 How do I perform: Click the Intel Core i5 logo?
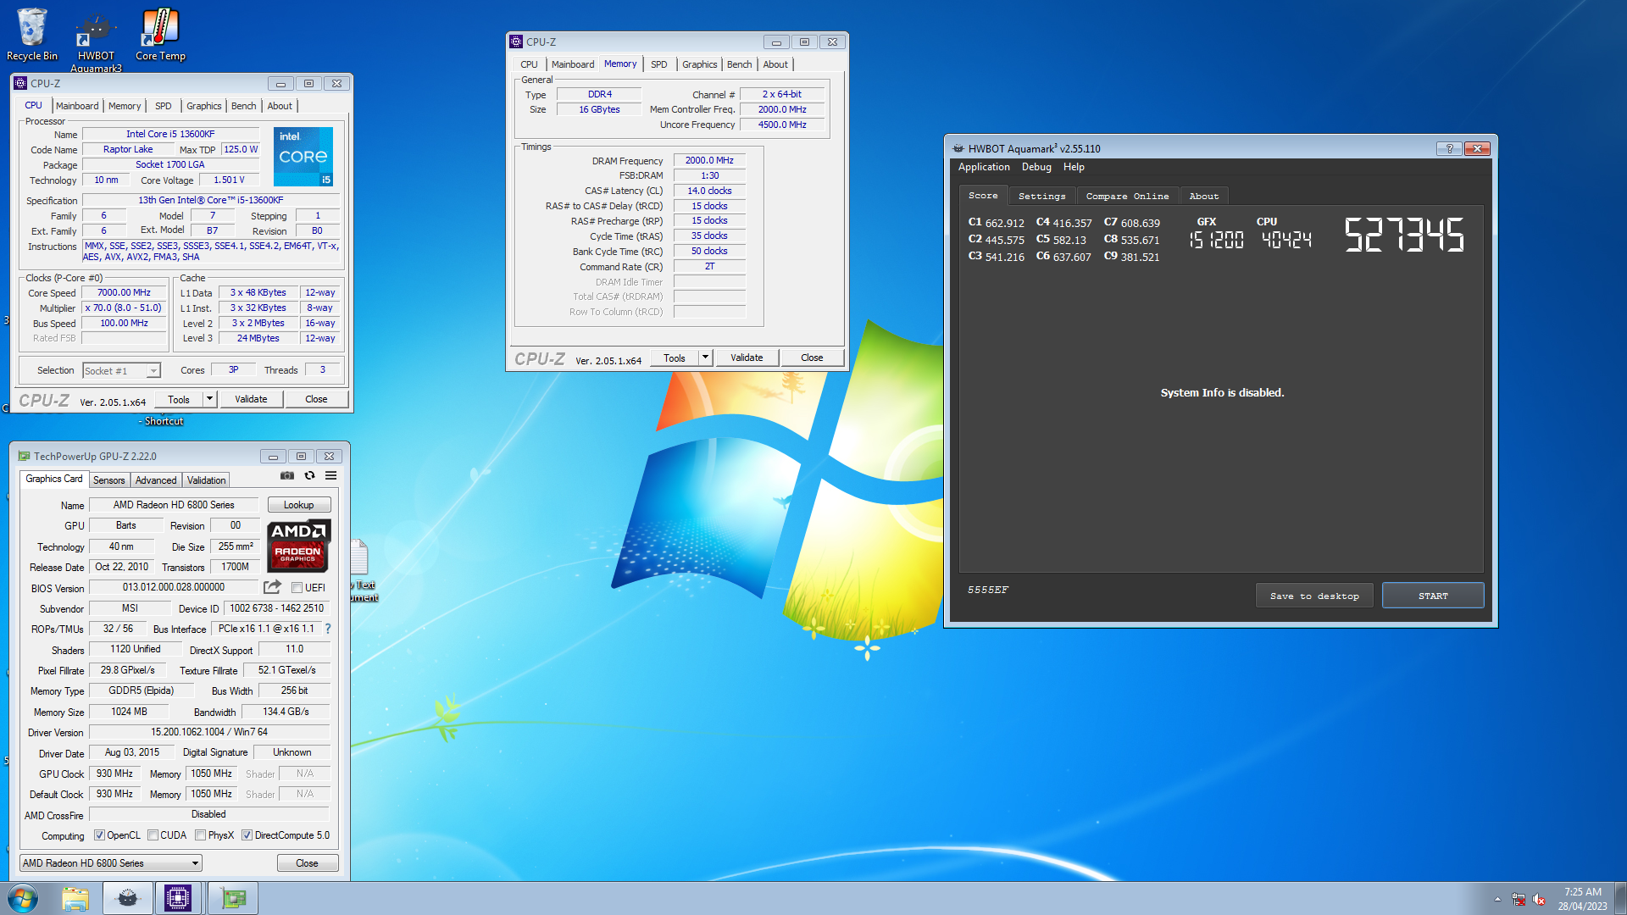click(303, 157)
